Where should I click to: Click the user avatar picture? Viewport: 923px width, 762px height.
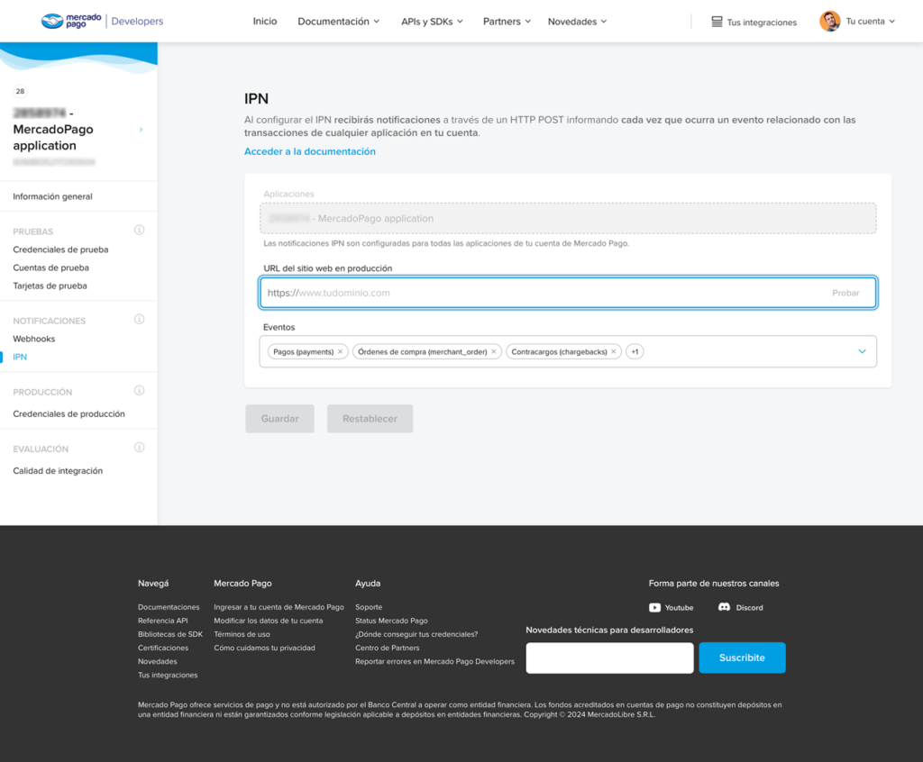coord(830,22)
